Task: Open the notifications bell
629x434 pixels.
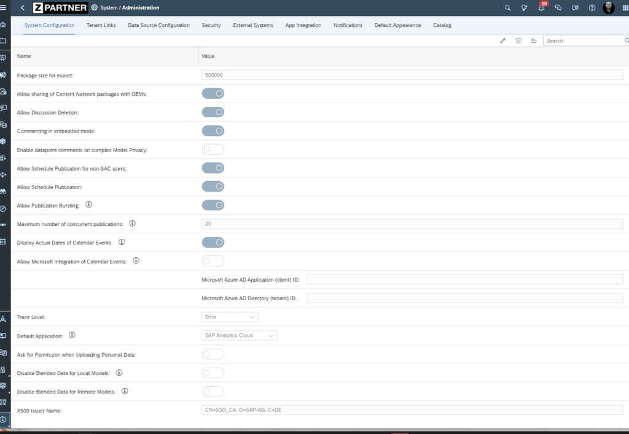Action: (x=542, y=8)
